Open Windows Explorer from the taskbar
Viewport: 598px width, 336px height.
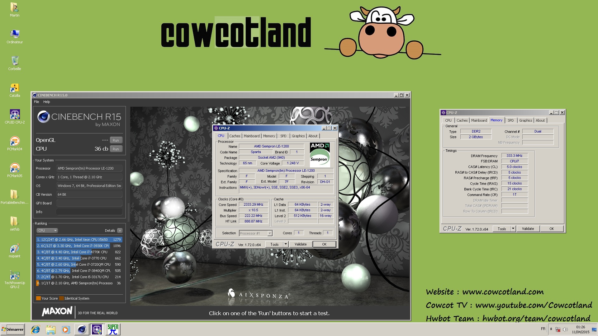tap(51, 329)
